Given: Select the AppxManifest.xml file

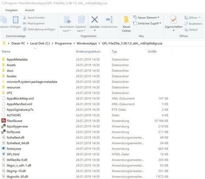Looking at the screenshot, I should pyautogui.click(x=19, y=104).
